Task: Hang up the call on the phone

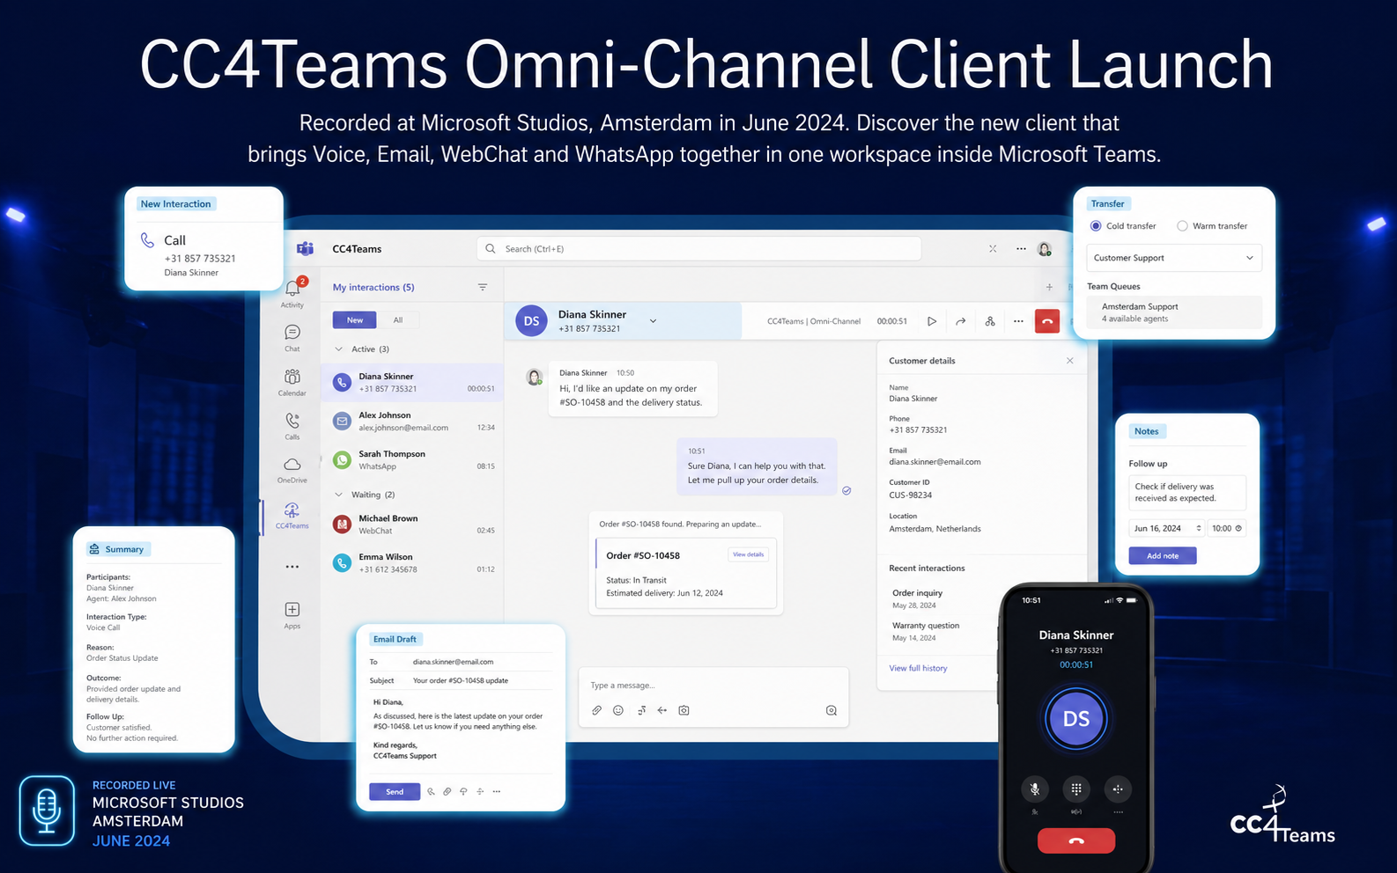Action: 1076,840
